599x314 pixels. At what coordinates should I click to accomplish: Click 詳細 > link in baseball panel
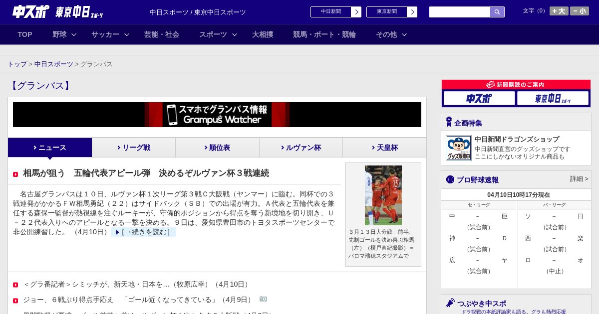pyautogui.click(x=579, y=179)
